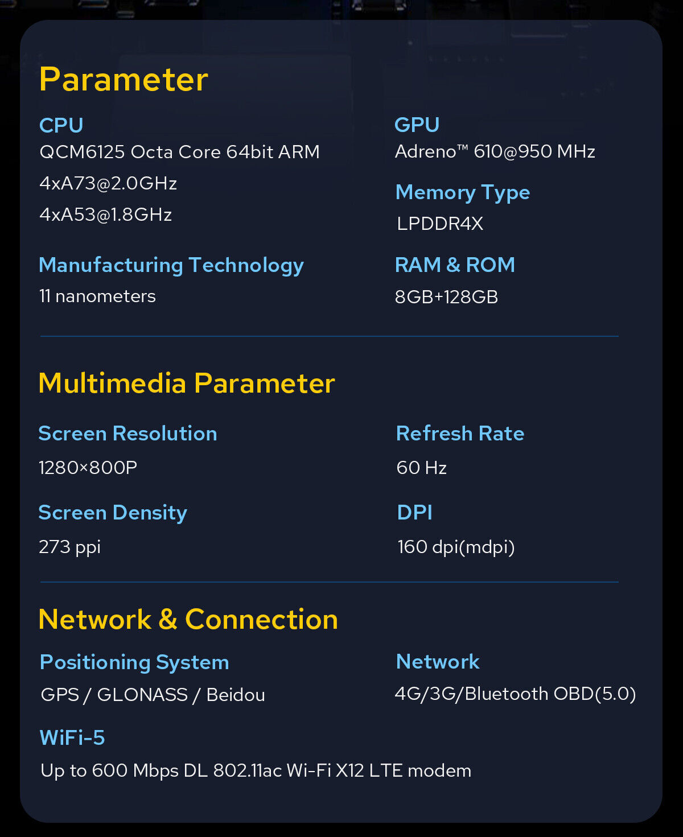Select the CPU label
Viewport: 683px width, 837px height.
coord(61,125)
